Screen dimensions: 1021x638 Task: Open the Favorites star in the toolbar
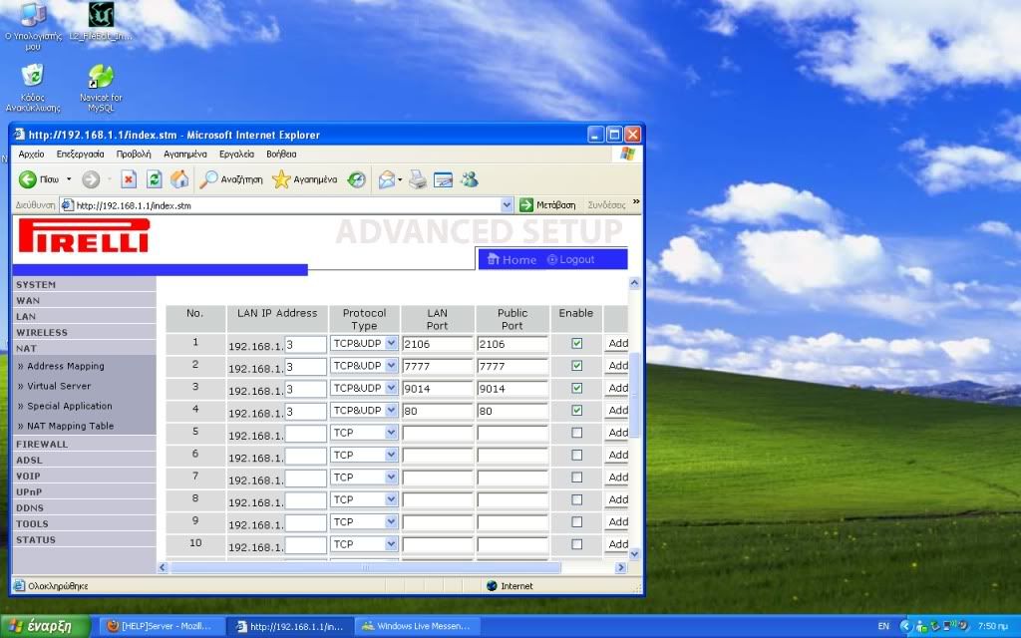tap(282, 179)
